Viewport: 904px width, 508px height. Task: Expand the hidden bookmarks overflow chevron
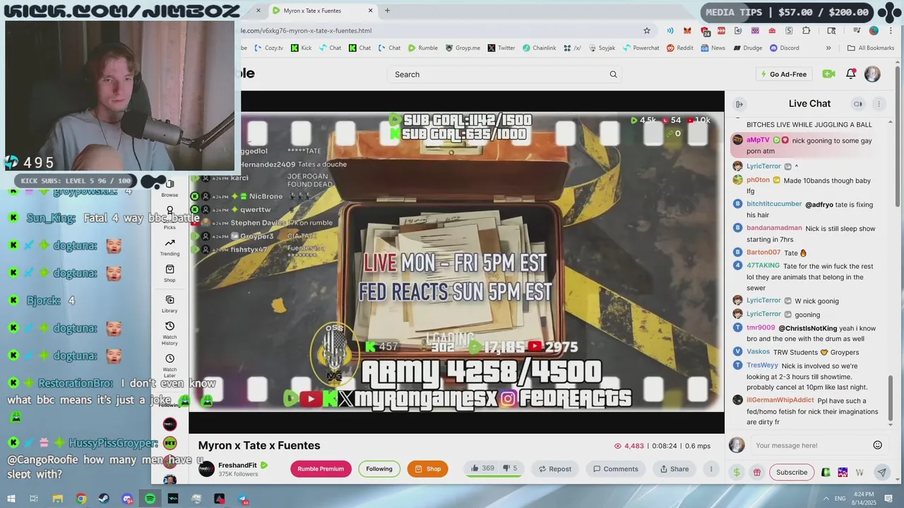coord(828,48)
